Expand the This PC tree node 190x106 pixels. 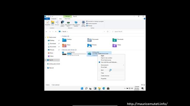point(46,60)
